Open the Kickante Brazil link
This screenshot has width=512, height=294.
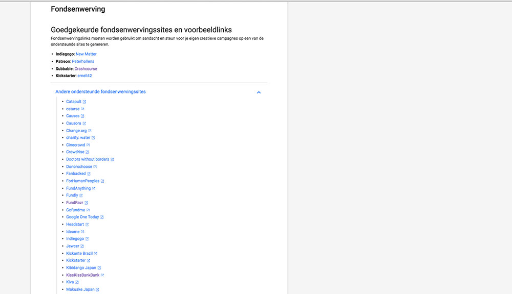tap(79, 253)
